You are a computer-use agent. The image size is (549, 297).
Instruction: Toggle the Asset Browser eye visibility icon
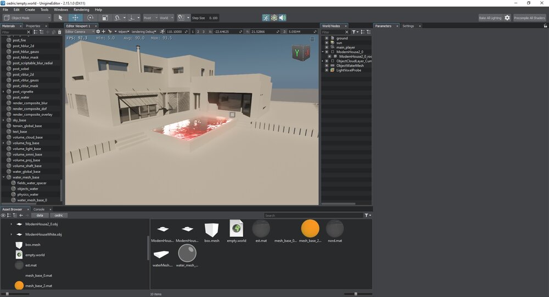click(3, 215)
